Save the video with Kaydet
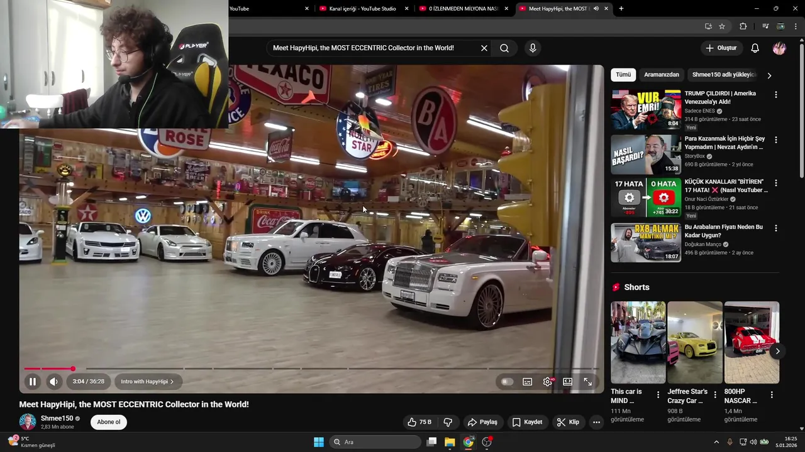Image resolution: width=805 pixels, height=452 pixels. tap(527, 422)
